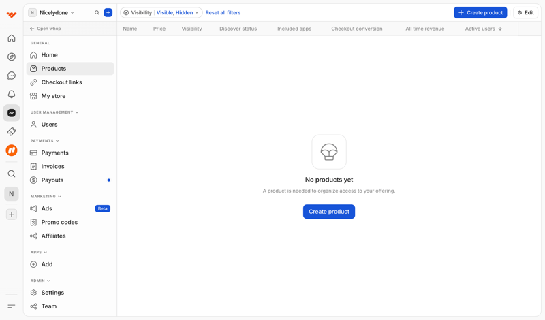Select the N workspace avatar in rail
545x320 pixels.
(12, 194)
